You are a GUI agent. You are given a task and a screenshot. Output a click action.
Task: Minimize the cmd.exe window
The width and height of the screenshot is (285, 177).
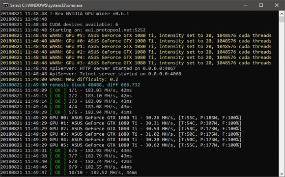pyautogui.click(x=246, y=5)
